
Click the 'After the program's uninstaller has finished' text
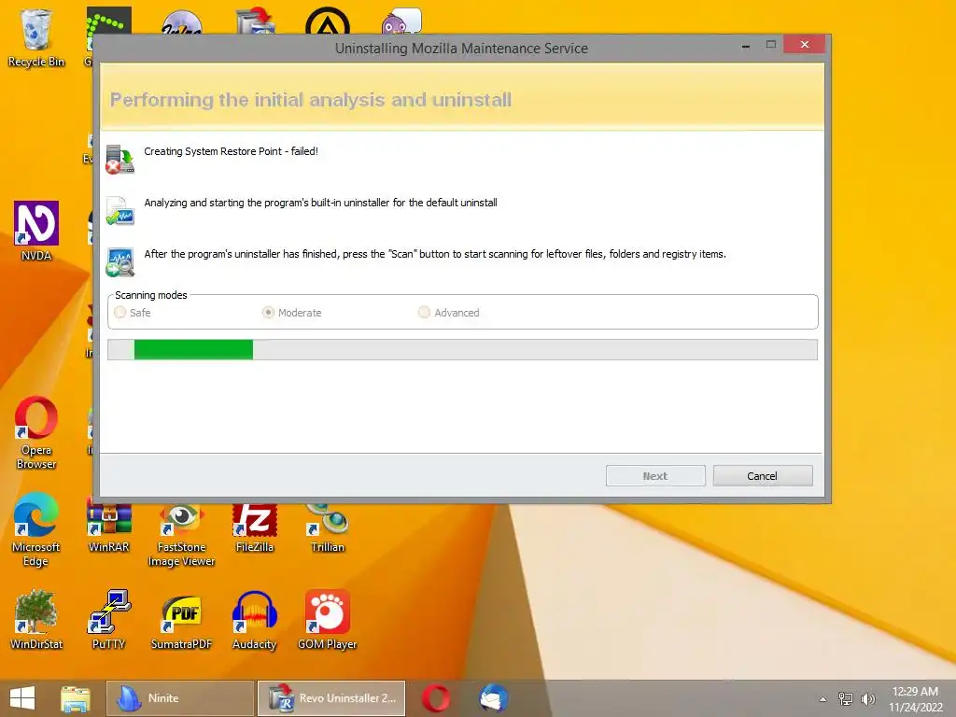435,254
